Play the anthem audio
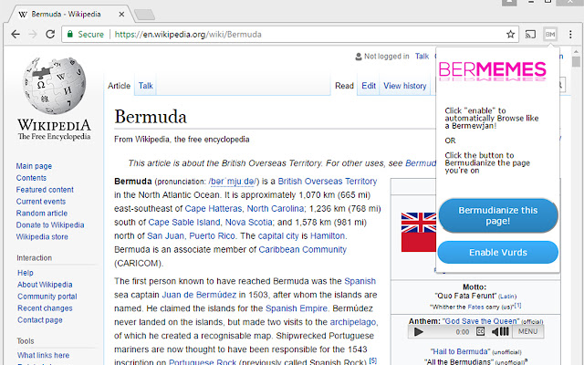 418,331
